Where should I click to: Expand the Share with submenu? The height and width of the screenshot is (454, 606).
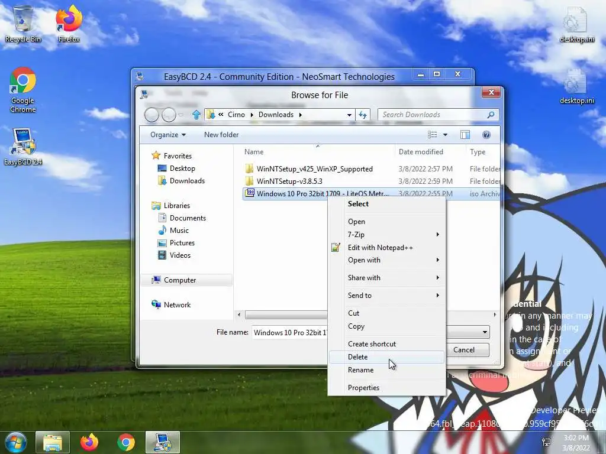(x=437, y=278)
